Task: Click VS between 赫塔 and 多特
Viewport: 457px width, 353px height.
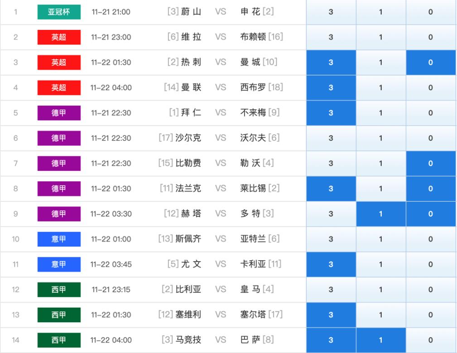Action: 221,214
